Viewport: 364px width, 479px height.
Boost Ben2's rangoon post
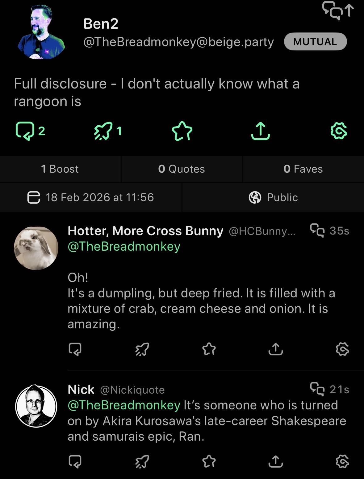tap(103, 131)
